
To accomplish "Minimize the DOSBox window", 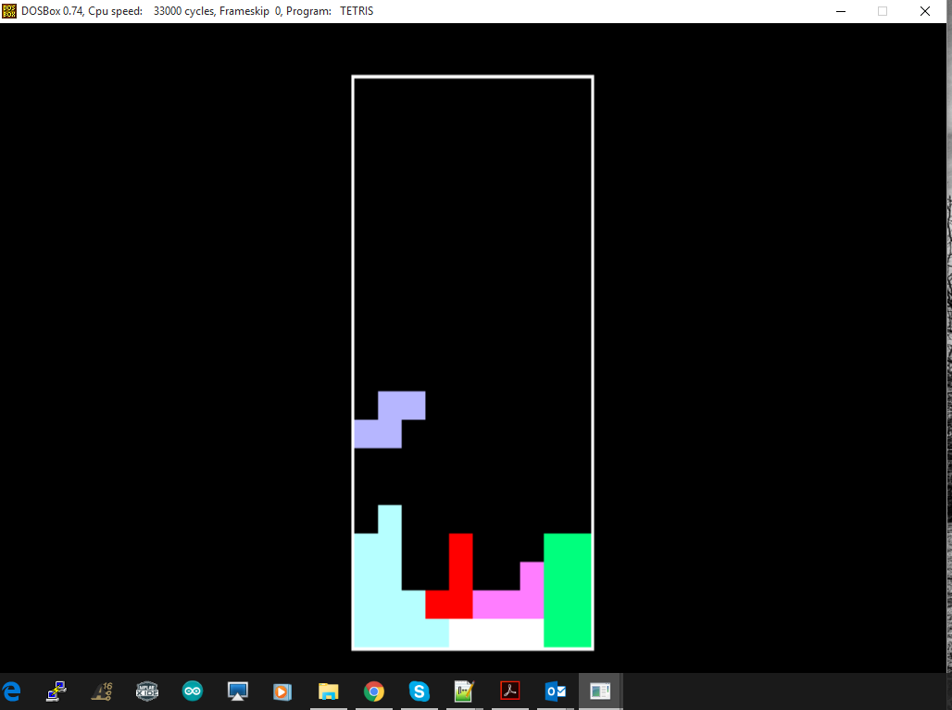I will click(x=841, y=11).
